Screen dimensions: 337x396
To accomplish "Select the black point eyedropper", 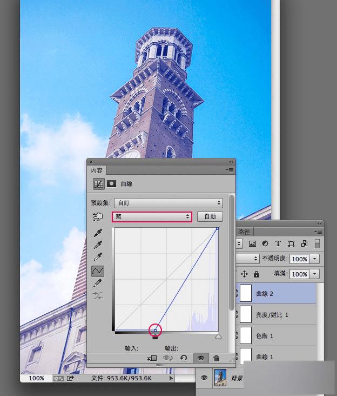I will pyautogui.click(x=98, y=233).
